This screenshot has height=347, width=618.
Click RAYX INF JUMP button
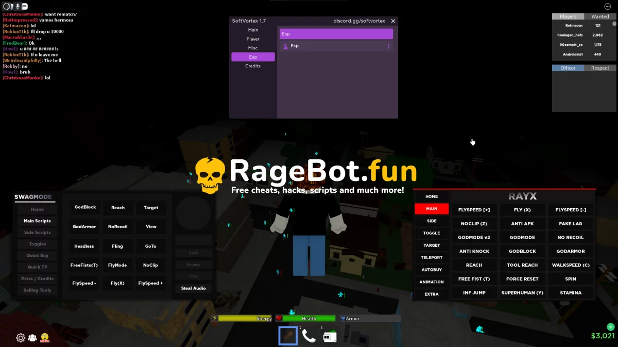click(x=474, y=293)
